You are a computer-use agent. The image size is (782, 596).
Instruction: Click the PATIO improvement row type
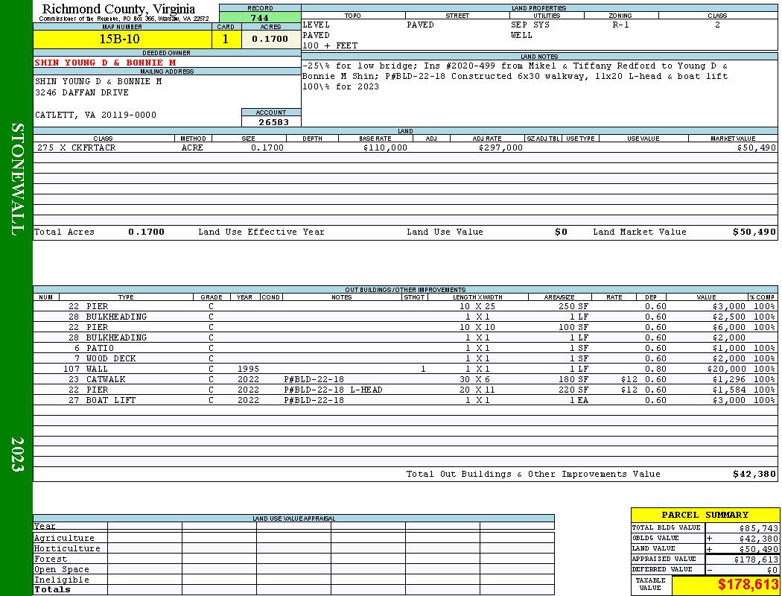click(x=100, y=348)
